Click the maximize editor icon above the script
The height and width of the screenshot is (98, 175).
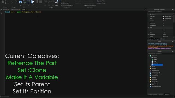click(145, 10)
